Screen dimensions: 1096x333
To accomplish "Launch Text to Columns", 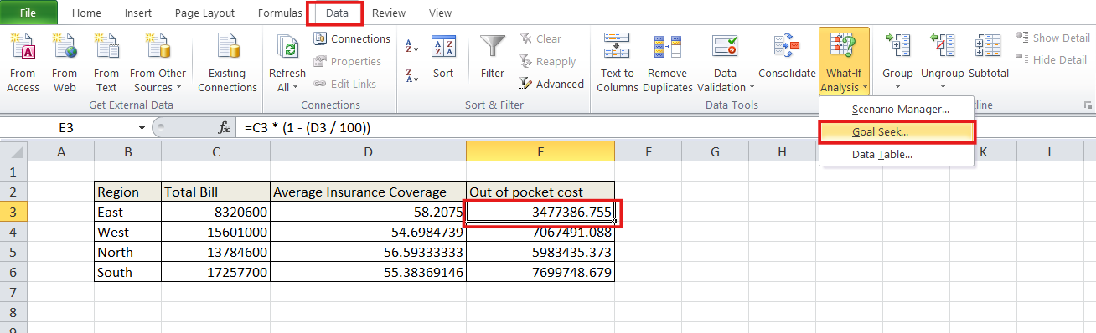I will coord(618,63).
